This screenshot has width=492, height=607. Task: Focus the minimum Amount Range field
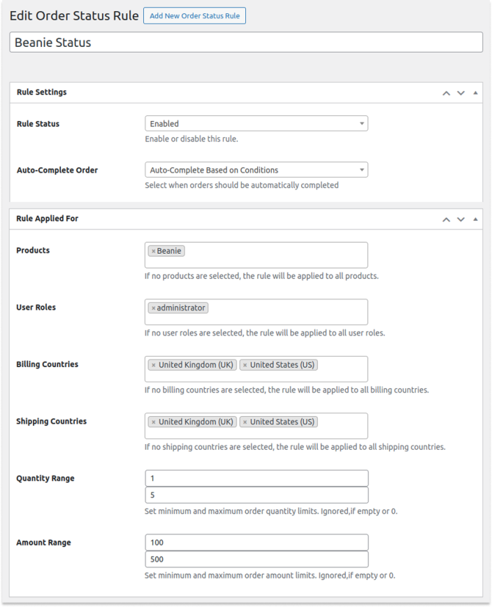tap(256, 543)
